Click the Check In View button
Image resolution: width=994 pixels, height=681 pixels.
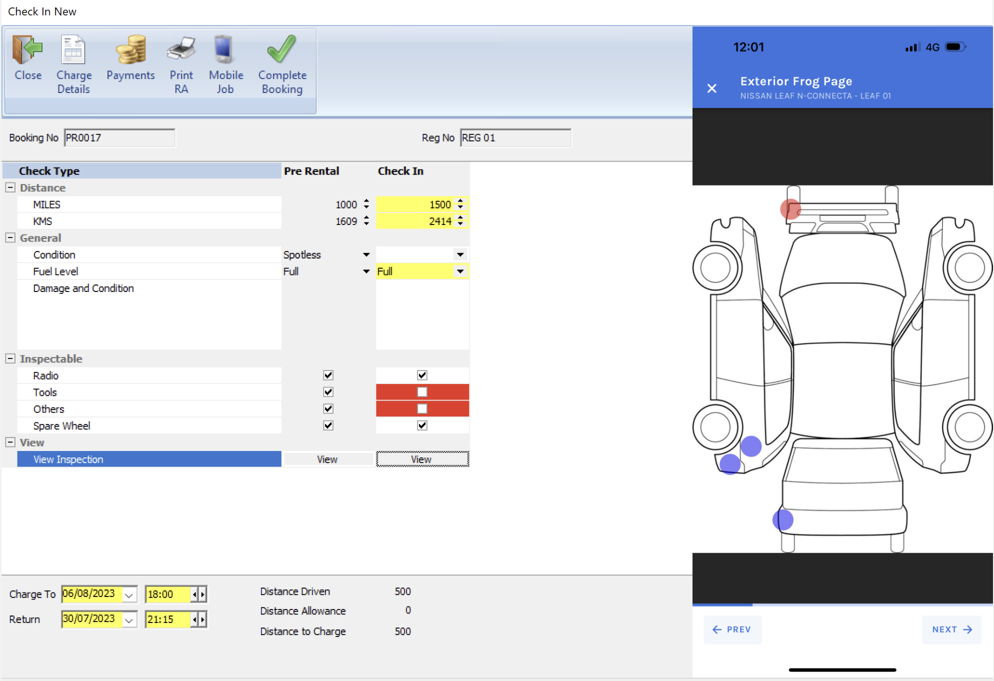(x=422, y=459)
